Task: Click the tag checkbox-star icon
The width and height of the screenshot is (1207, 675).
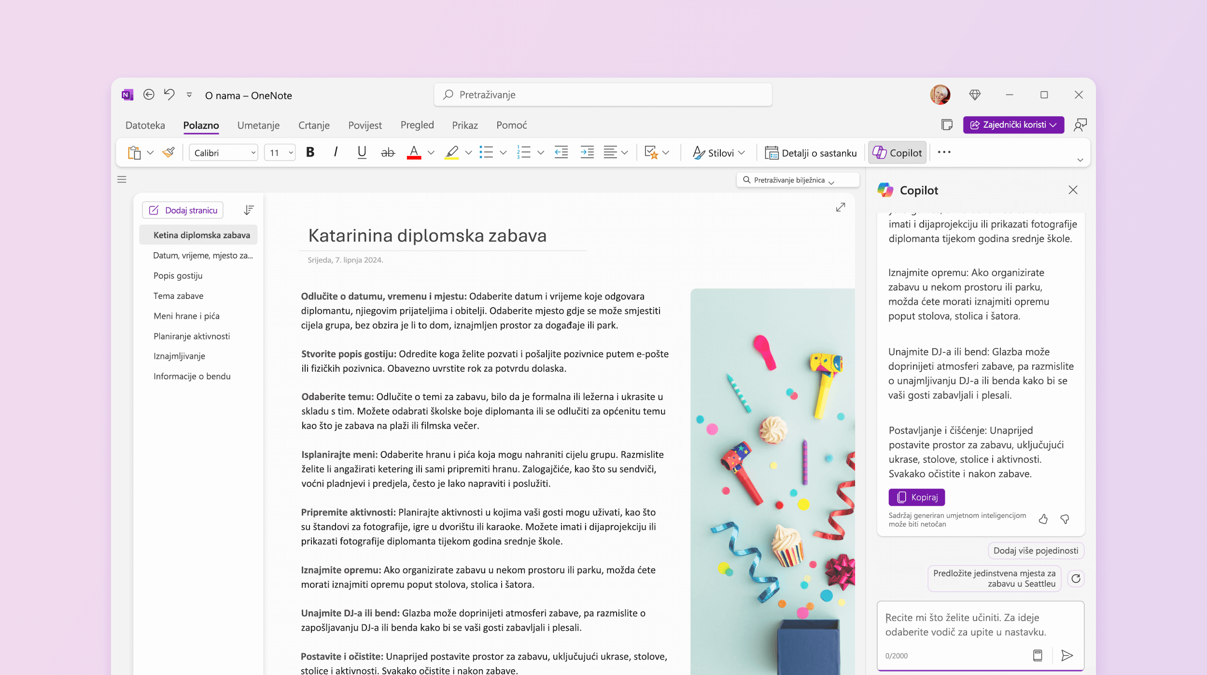Action: (651, 153)
